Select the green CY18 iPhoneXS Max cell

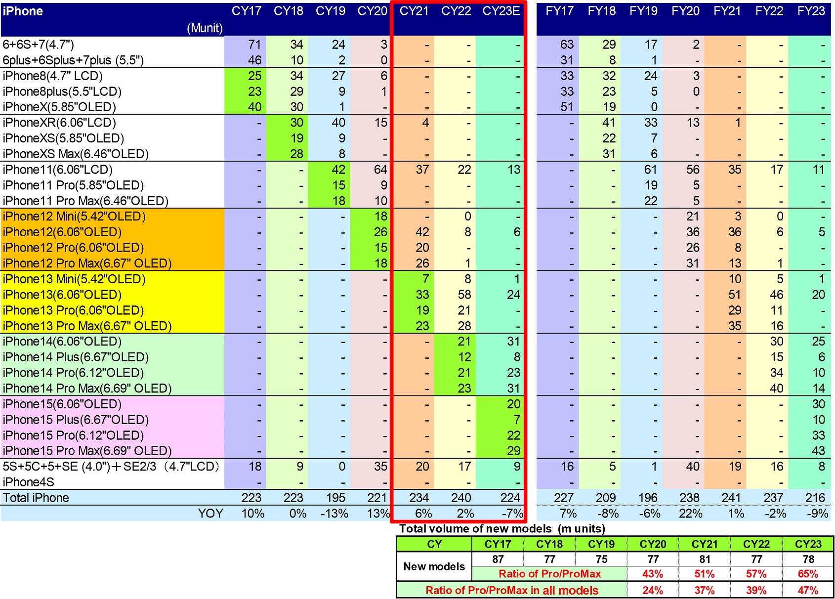[x=288, y=154]
